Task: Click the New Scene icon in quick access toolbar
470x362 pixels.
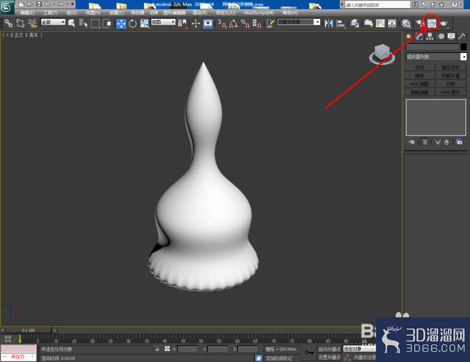Action: (x=21, y=4)
